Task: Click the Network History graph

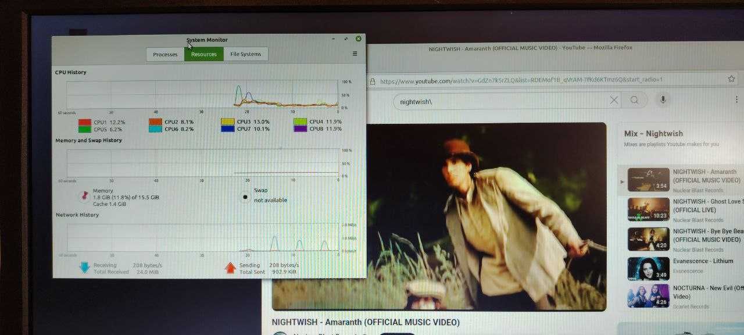Action: click(x=202, y=237)
